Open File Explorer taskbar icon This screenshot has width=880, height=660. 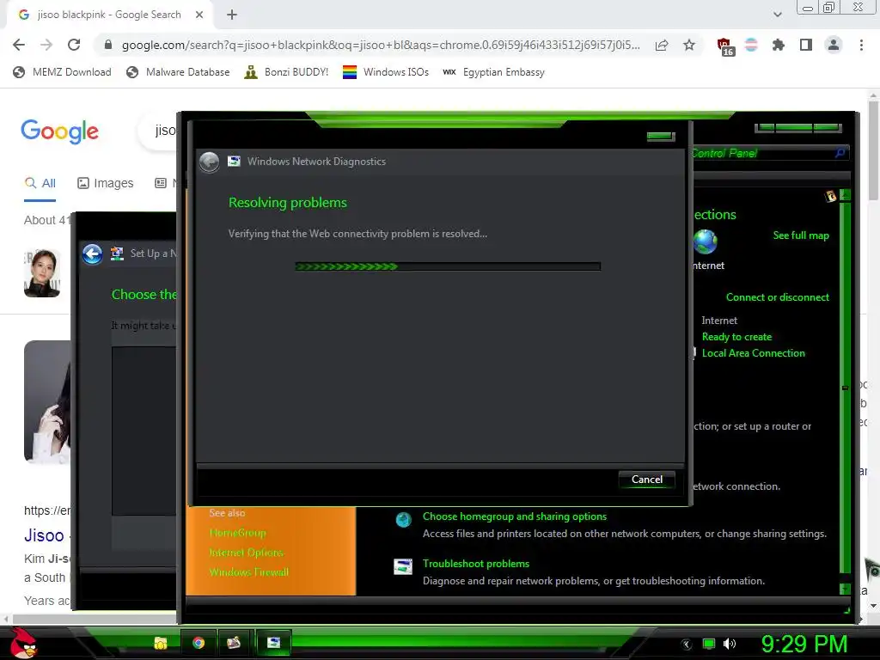click(161, 643)
